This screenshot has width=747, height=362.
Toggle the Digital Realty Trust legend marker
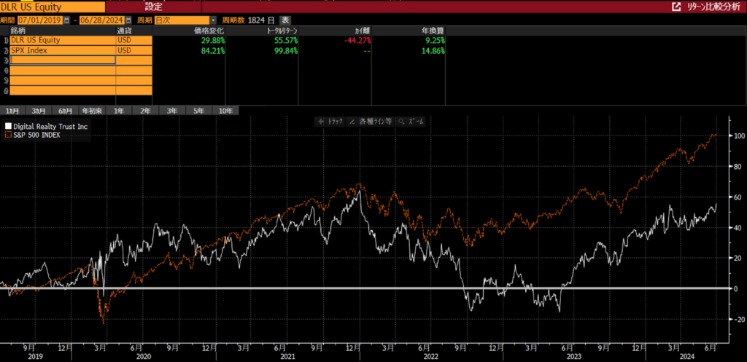tap(8, 126)
